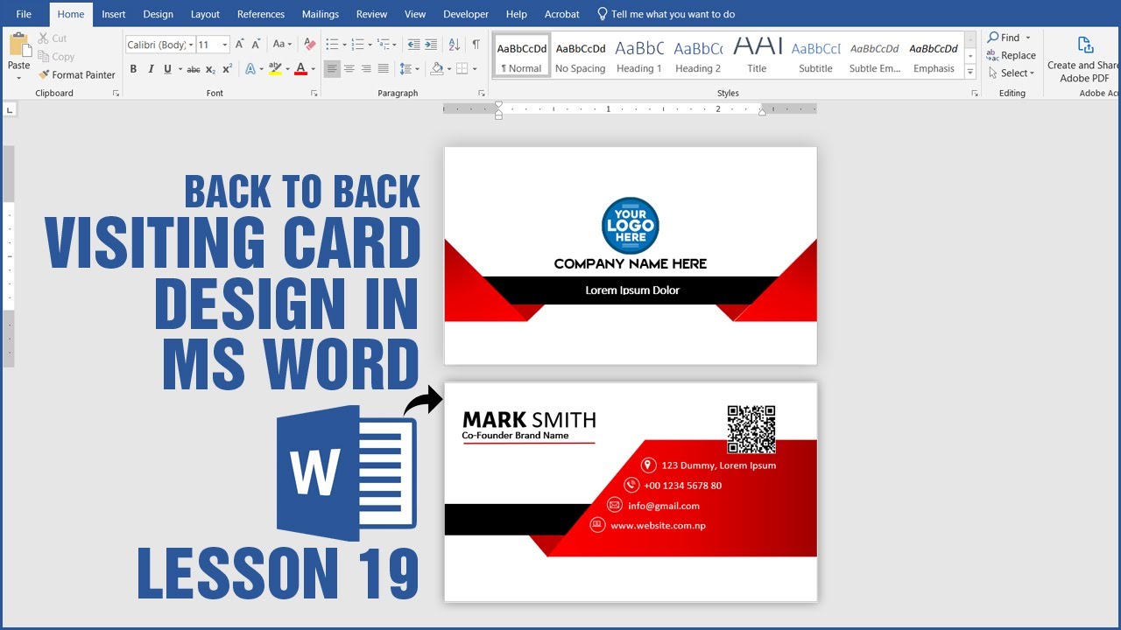Toggle Italic formatting
Viewport: 1121px width, 630px height.
pos(151,69)
